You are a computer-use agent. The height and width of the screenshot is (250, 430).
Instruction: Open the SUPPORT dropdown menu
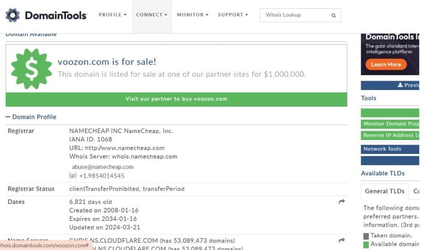(233, 15)
